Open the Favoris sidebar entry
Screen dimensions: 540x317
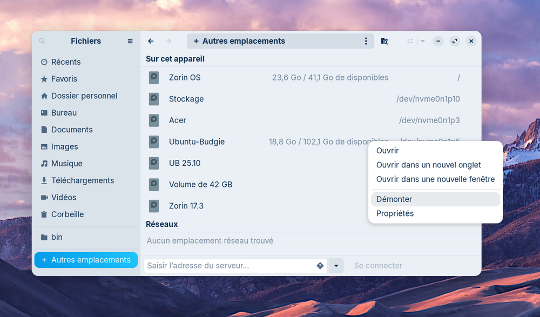click(x=64, y=79)
